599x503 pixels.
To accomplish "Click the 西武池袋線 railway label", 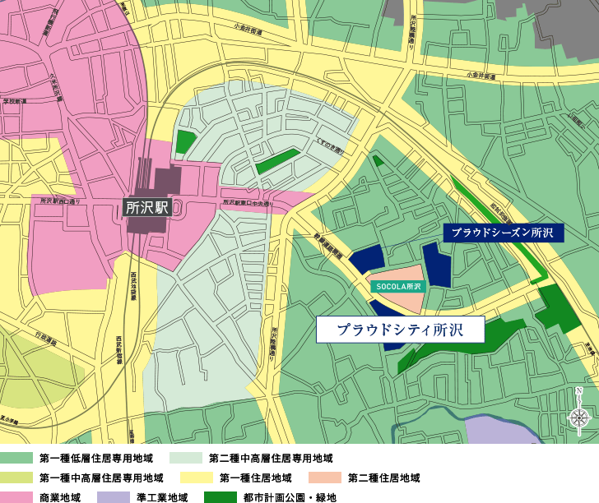I will pos(133,286).
